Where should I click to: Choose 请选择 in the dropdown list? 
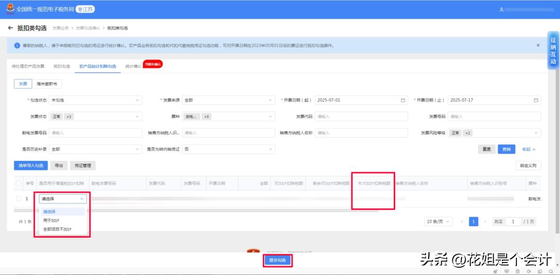[63, 212]
